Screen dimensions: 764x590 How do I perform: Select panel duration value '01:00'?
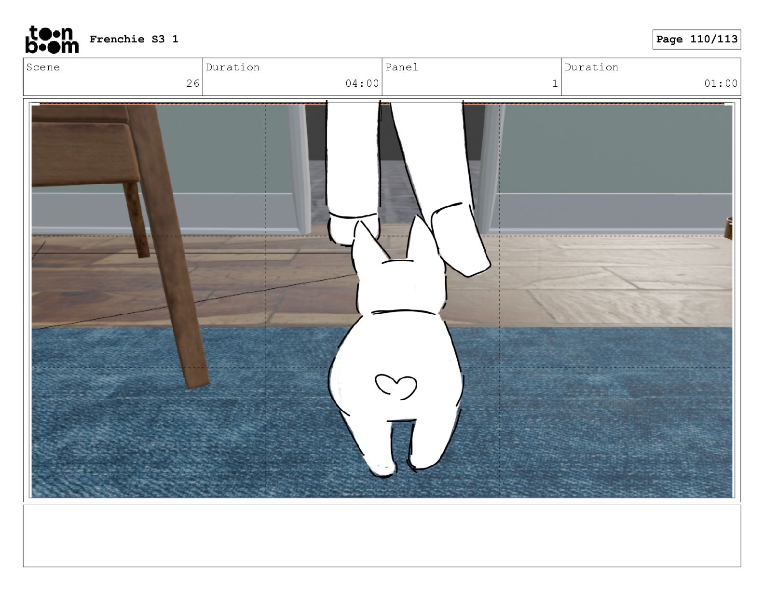[x=721, y=83]
